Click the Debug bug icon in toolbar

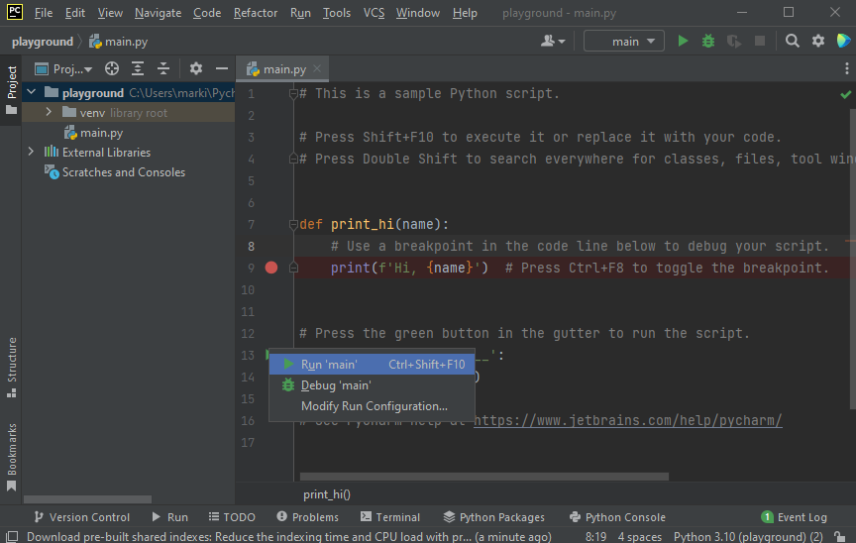click(708, 41)
